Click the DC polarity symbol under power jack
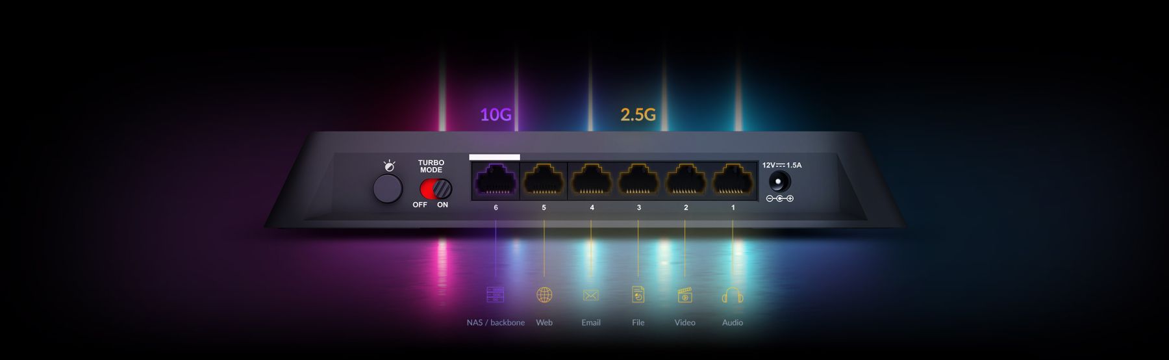Viewport: 1169px width, 360px height. coord(779,199)
